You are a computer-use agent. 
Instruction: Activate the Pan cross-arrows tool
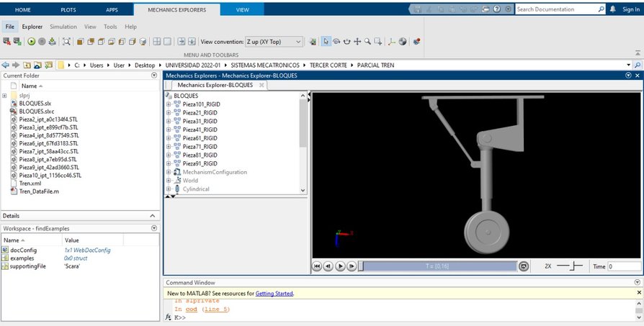pyautogui.click(x=357, y=42)
